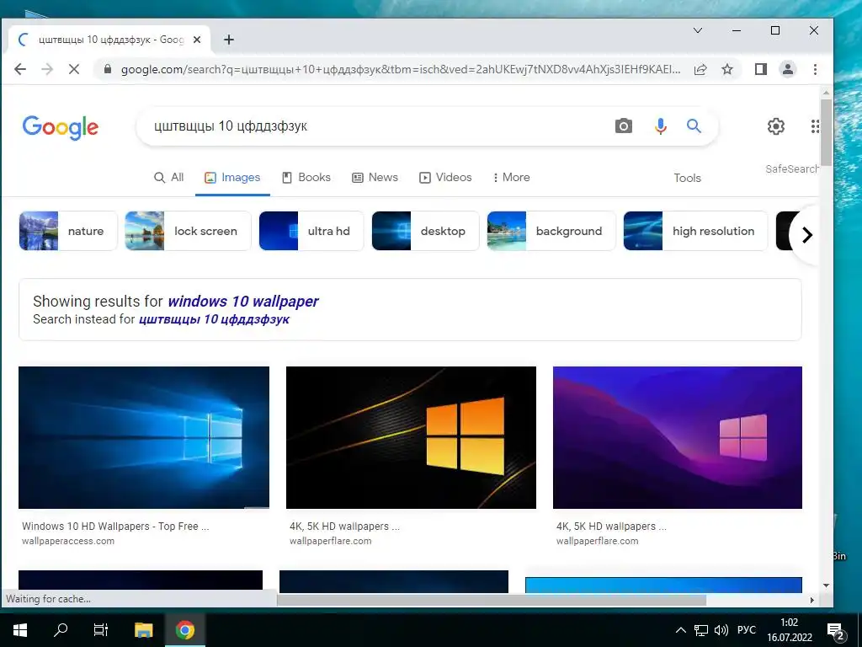This screenshot has height=647, width=862.
Task: Click the blue search magnifier button
Action: (x=694, y=126)
